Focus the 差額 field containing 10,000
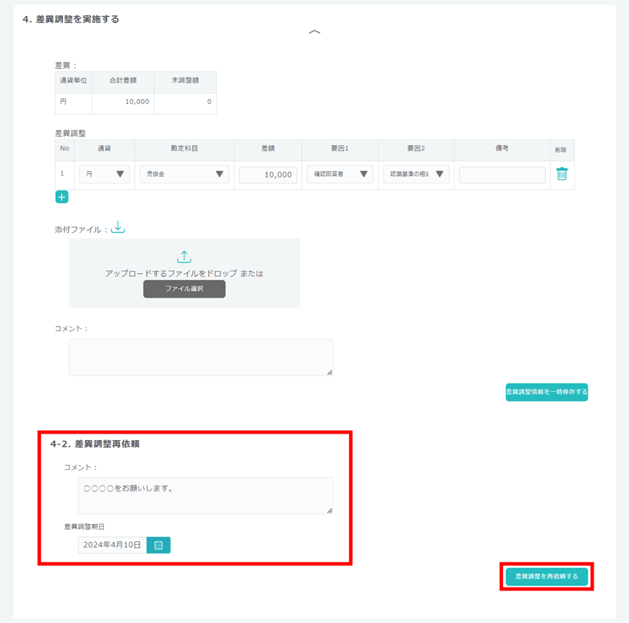 point(268,175)
